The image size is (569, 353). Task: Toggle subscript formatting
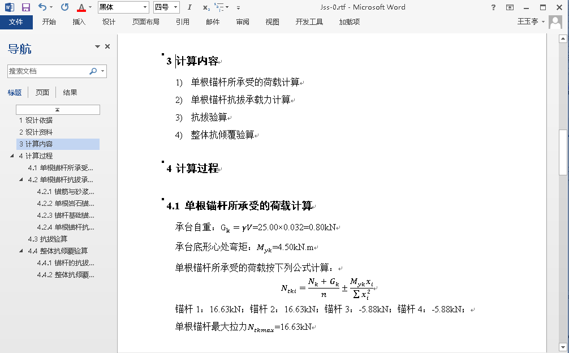click(x=206, y=8)
